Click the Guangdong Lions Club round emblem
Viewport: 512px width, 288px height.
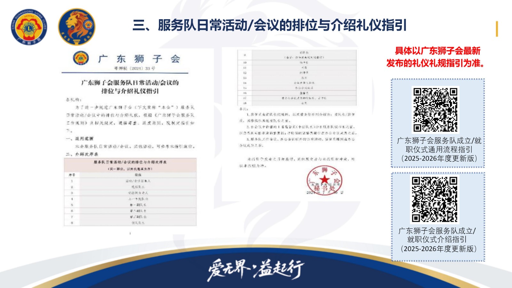click(x=29, y=27)
